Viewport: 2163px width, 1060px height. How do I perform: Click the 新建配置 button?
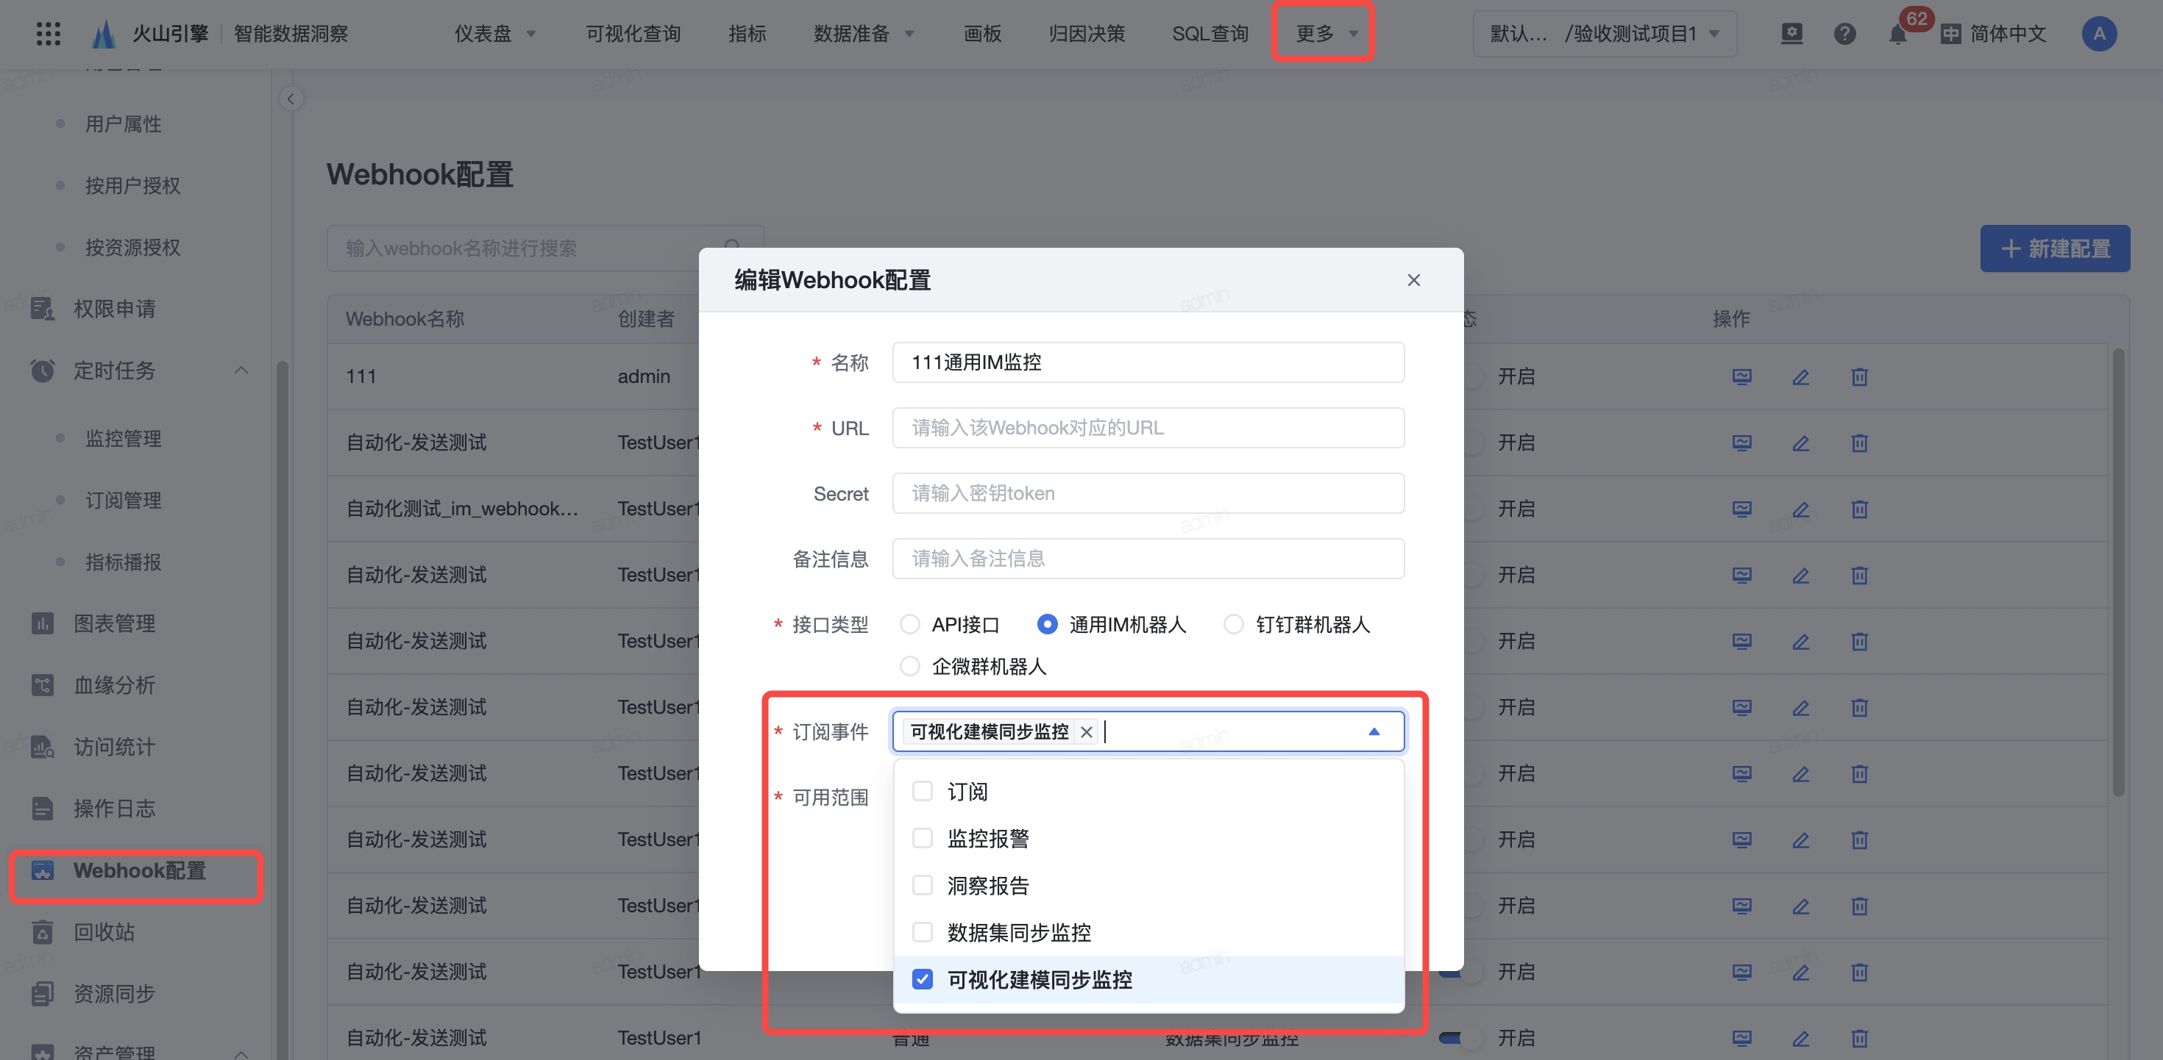2054,248
